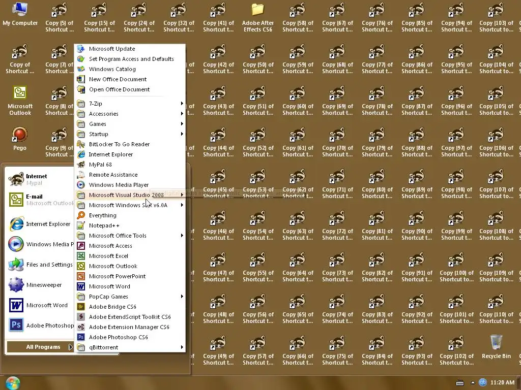Expand the Startup submenu arrow
This screenshot has width=521, height=390.
[x=182, y=134]
